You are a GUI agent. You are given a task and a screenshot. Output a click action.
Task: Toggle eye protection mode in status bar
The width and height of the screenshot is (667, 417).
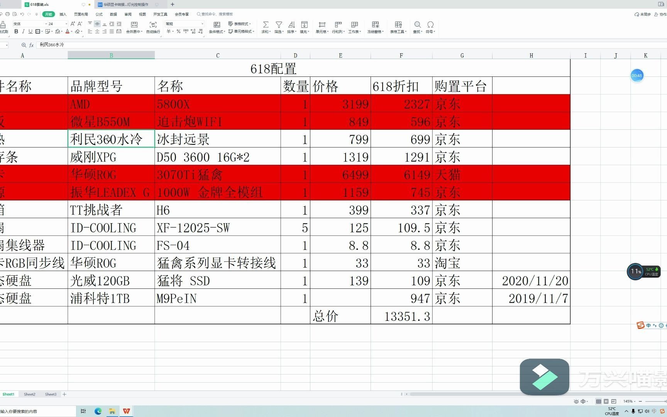(x=576, y=402)
